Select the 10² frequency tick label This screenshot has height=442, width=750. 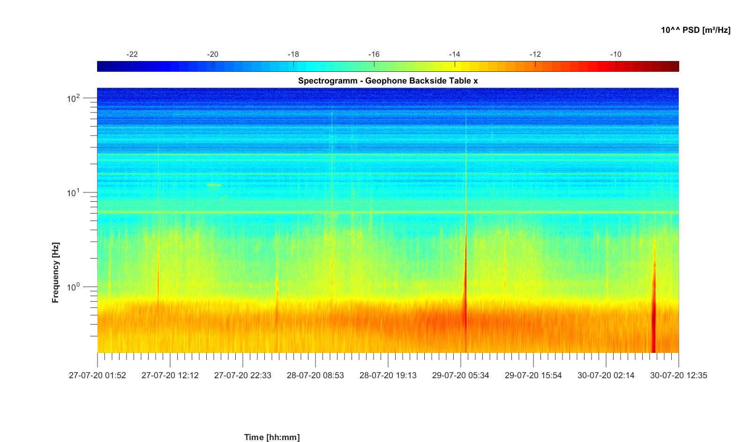coord(73,99)
